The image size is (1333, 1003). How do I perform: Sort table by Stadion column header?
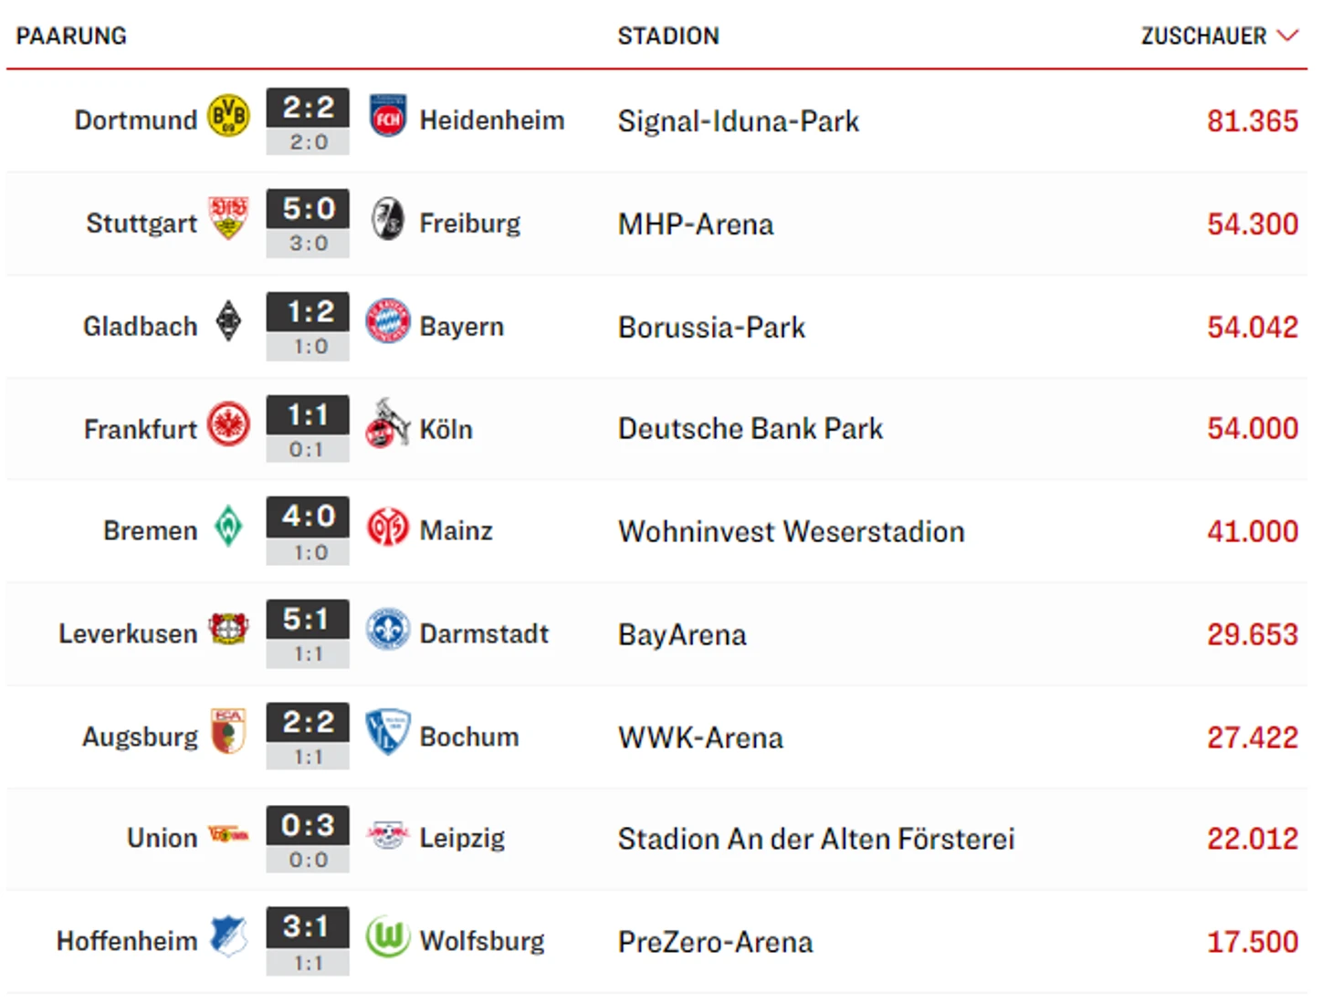pos(668,36)
